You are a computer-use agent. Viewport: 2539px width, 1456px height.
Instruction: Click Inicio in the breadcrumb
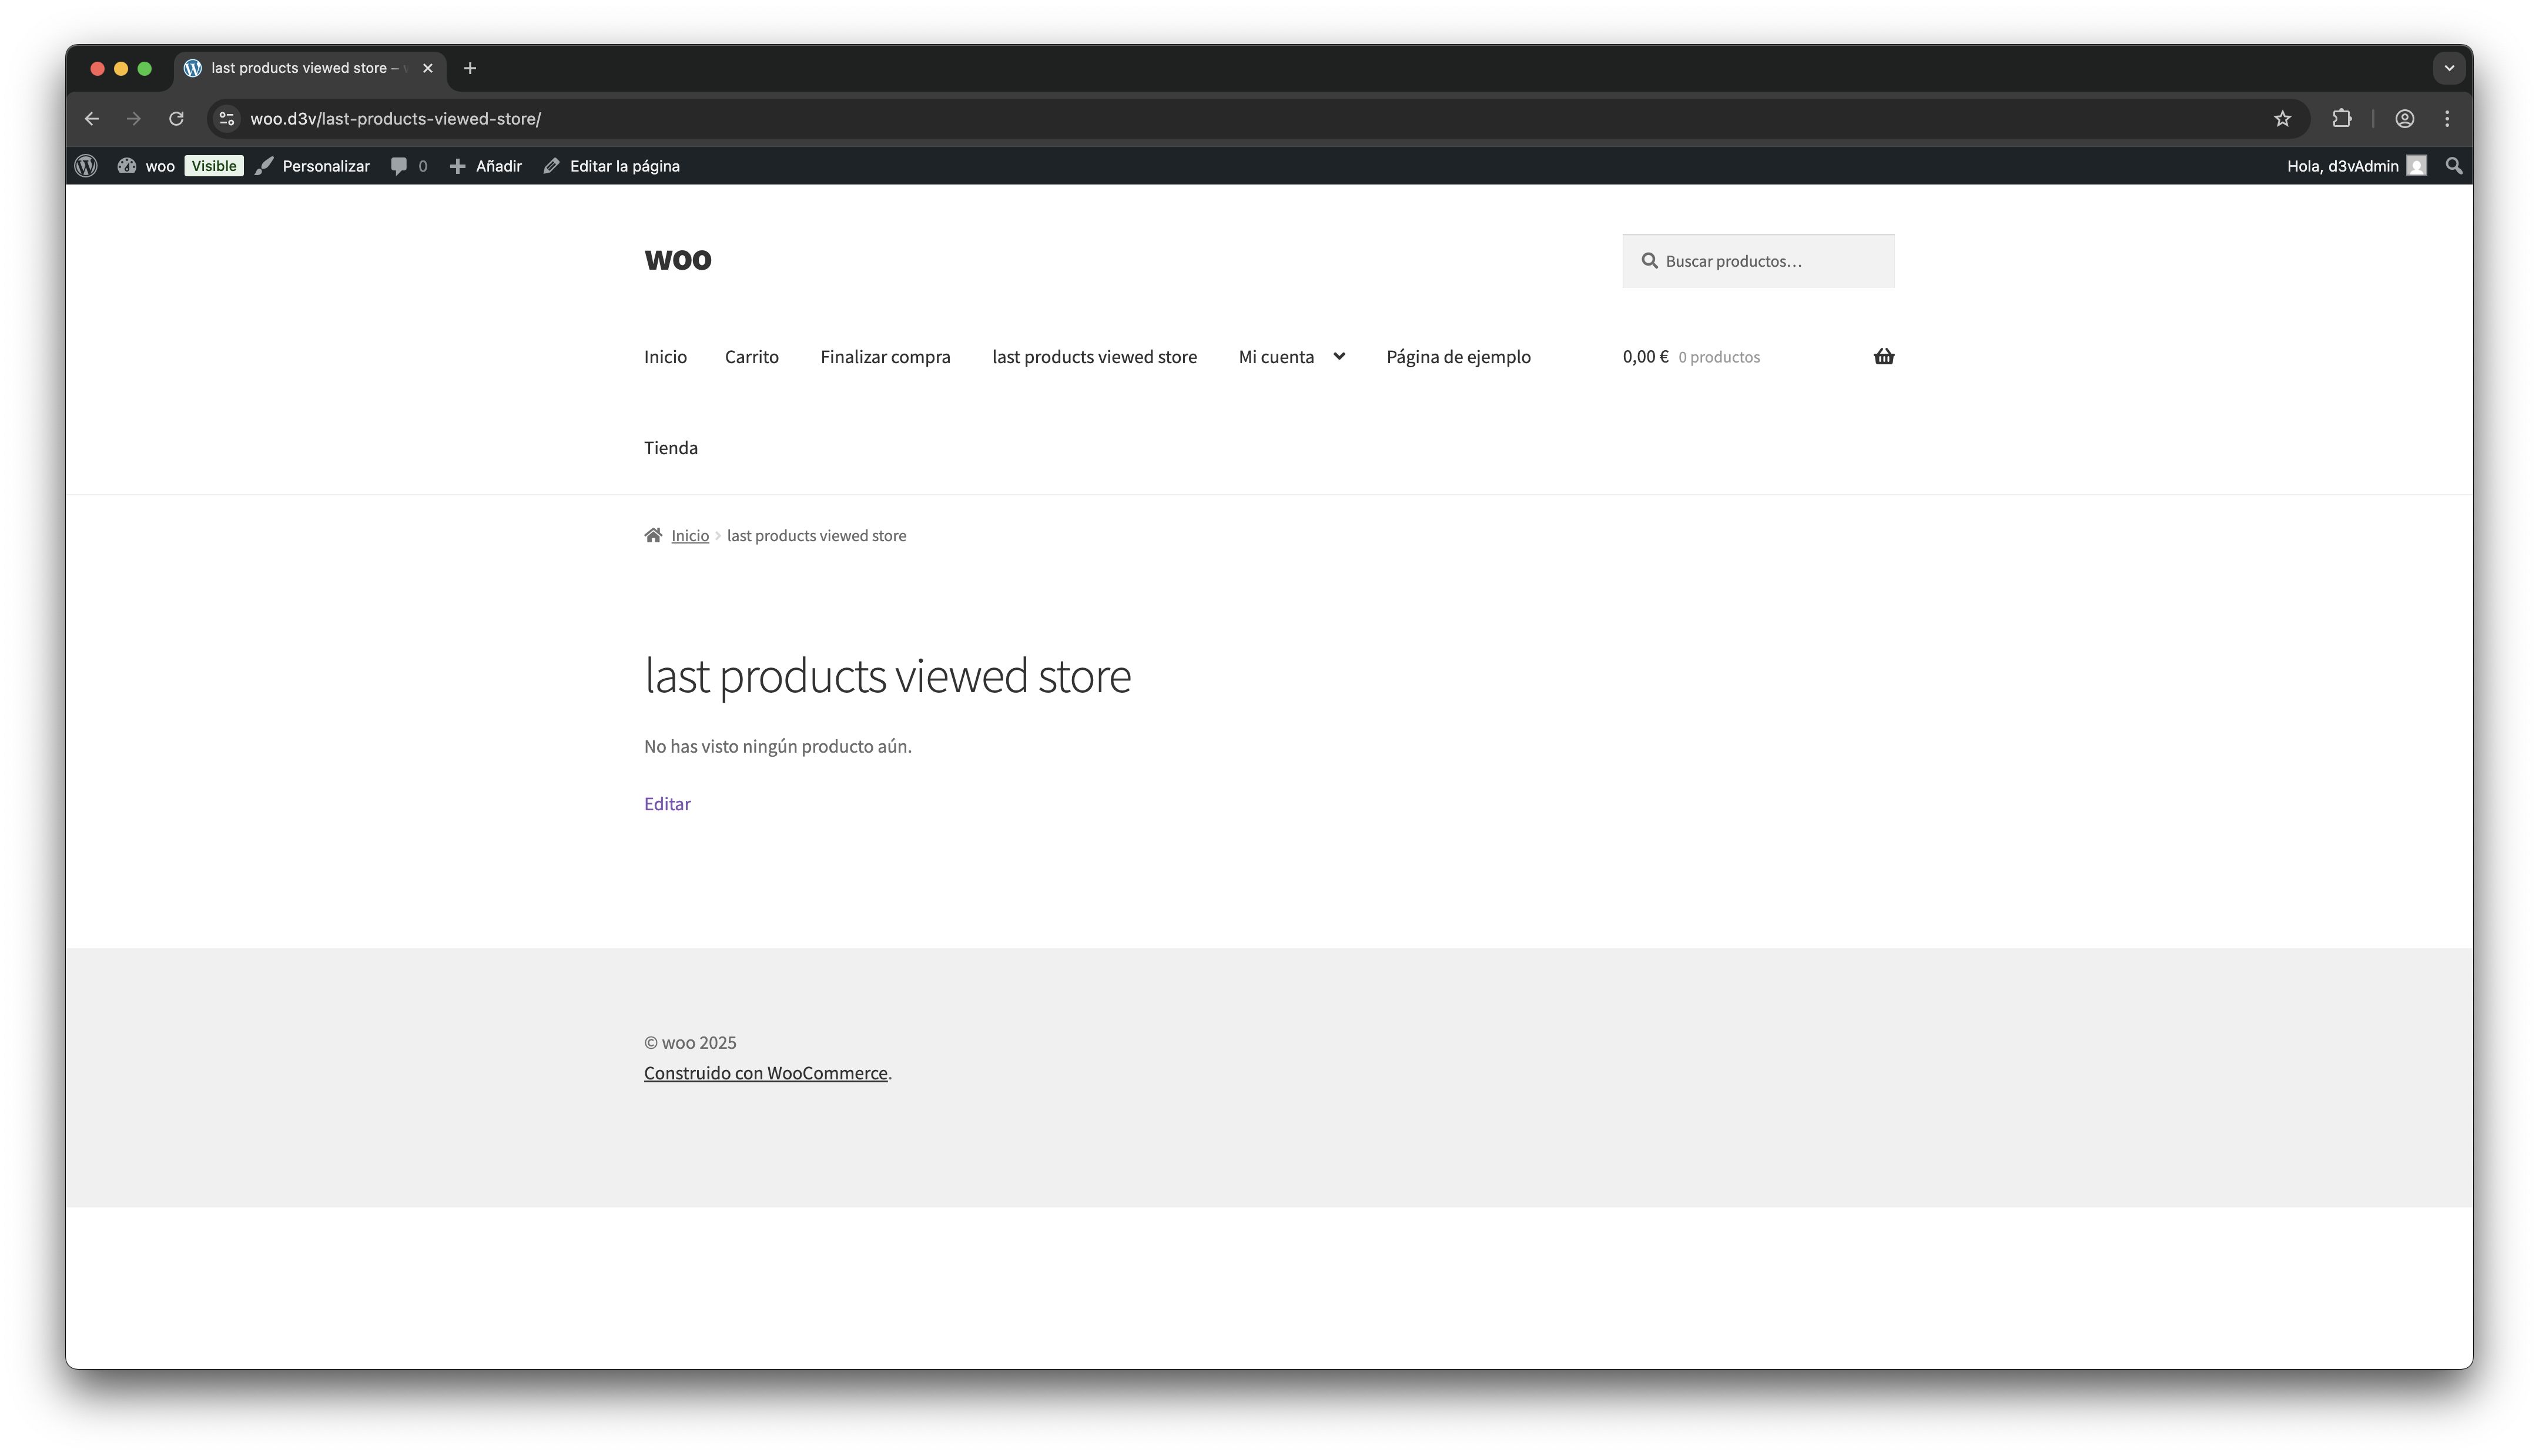pos(689,536)
